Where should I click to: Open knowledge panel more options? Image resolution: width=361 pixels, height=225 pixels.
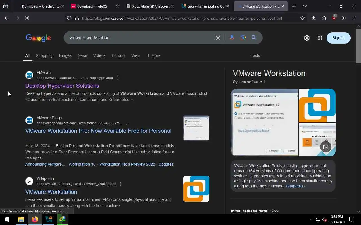pyautogui.click(x=265, y=82)
